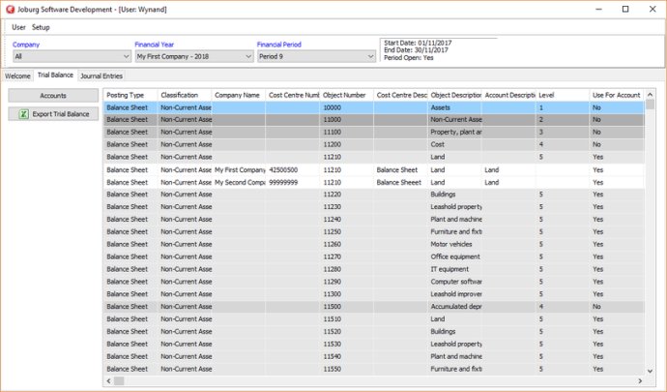Select object number 11540 cell
The image size is (667, 392).
tap(347, 356)
